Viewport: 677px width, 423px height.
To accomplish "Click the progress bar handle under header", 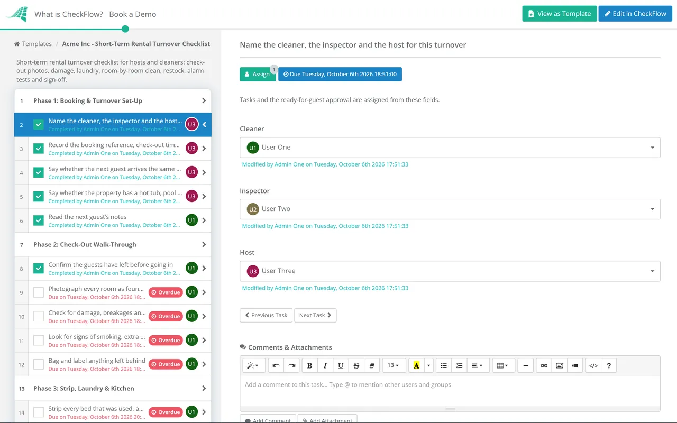I will tap(125, 29).
